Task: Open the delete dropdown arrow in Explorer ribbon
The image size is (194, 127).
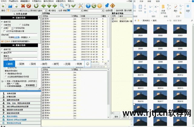Action: coord(158,7)
